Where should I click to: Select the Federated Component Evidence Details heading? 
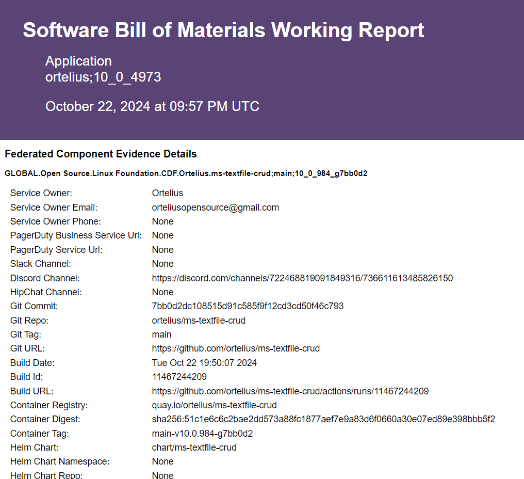(101, 154)
